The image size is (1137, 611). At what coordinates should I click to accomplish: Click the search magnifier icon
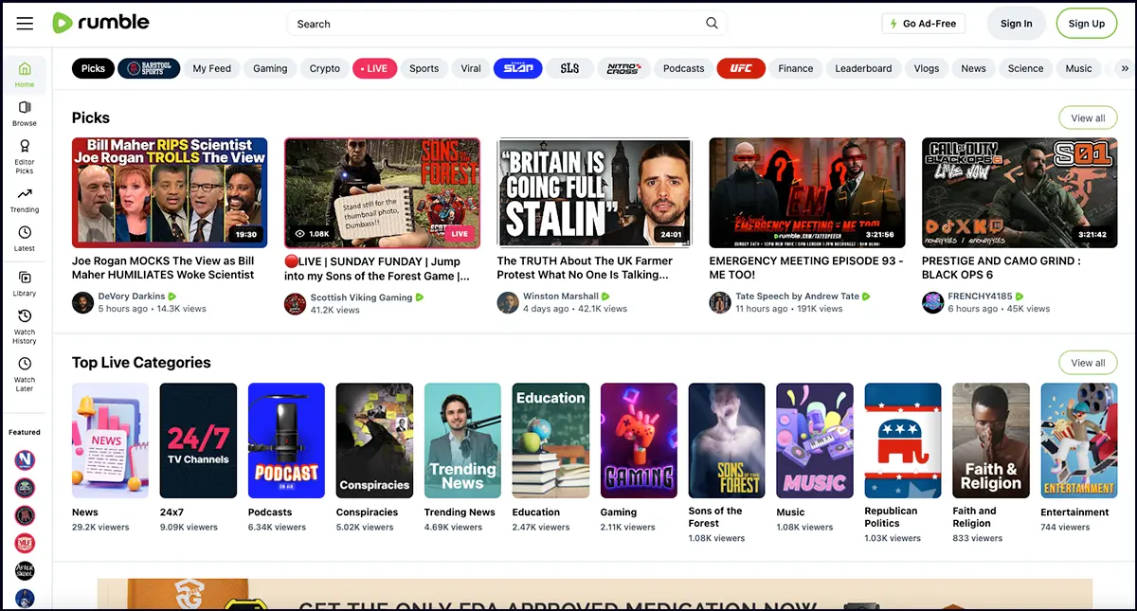(712, 24)
